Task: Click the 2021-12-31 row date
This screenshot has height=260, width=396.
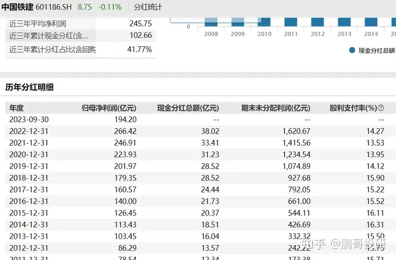Action: 29,143
